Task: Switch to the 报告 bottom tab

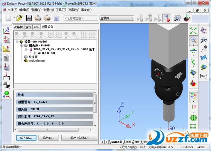Action: point(137,142)
